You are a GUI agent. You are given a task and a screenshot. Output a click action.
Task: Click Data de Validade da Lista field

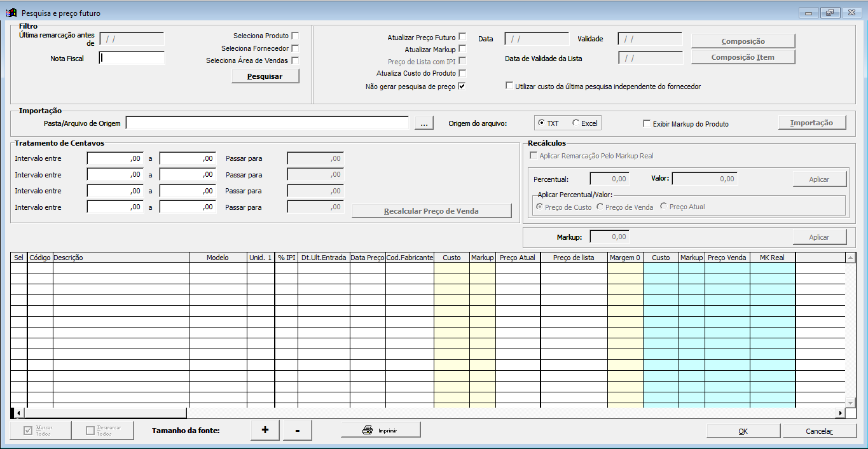[x=650, y=58]
